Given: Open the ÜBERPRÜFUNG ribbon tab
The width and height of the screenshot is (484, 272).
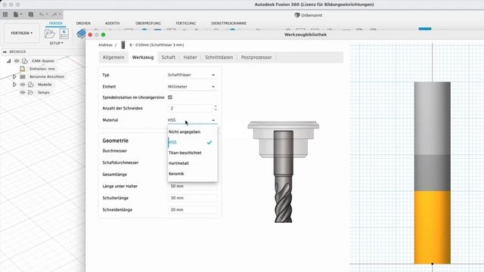Looking at the screenshot, I should 148,23.
